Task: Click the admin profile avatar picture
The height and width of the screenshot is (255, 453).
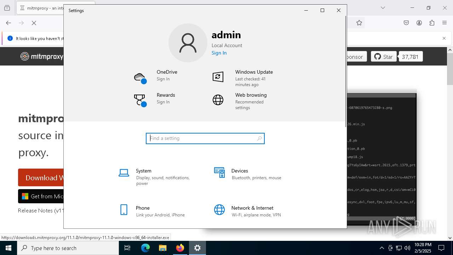Action: pyautogui.click(x=188, y=43)
